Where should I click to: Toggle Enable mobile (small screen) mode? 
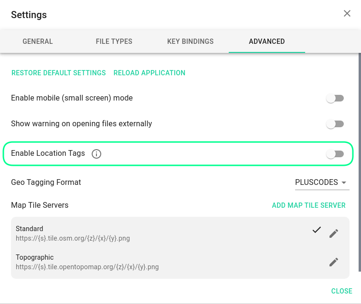coord(335,98)
